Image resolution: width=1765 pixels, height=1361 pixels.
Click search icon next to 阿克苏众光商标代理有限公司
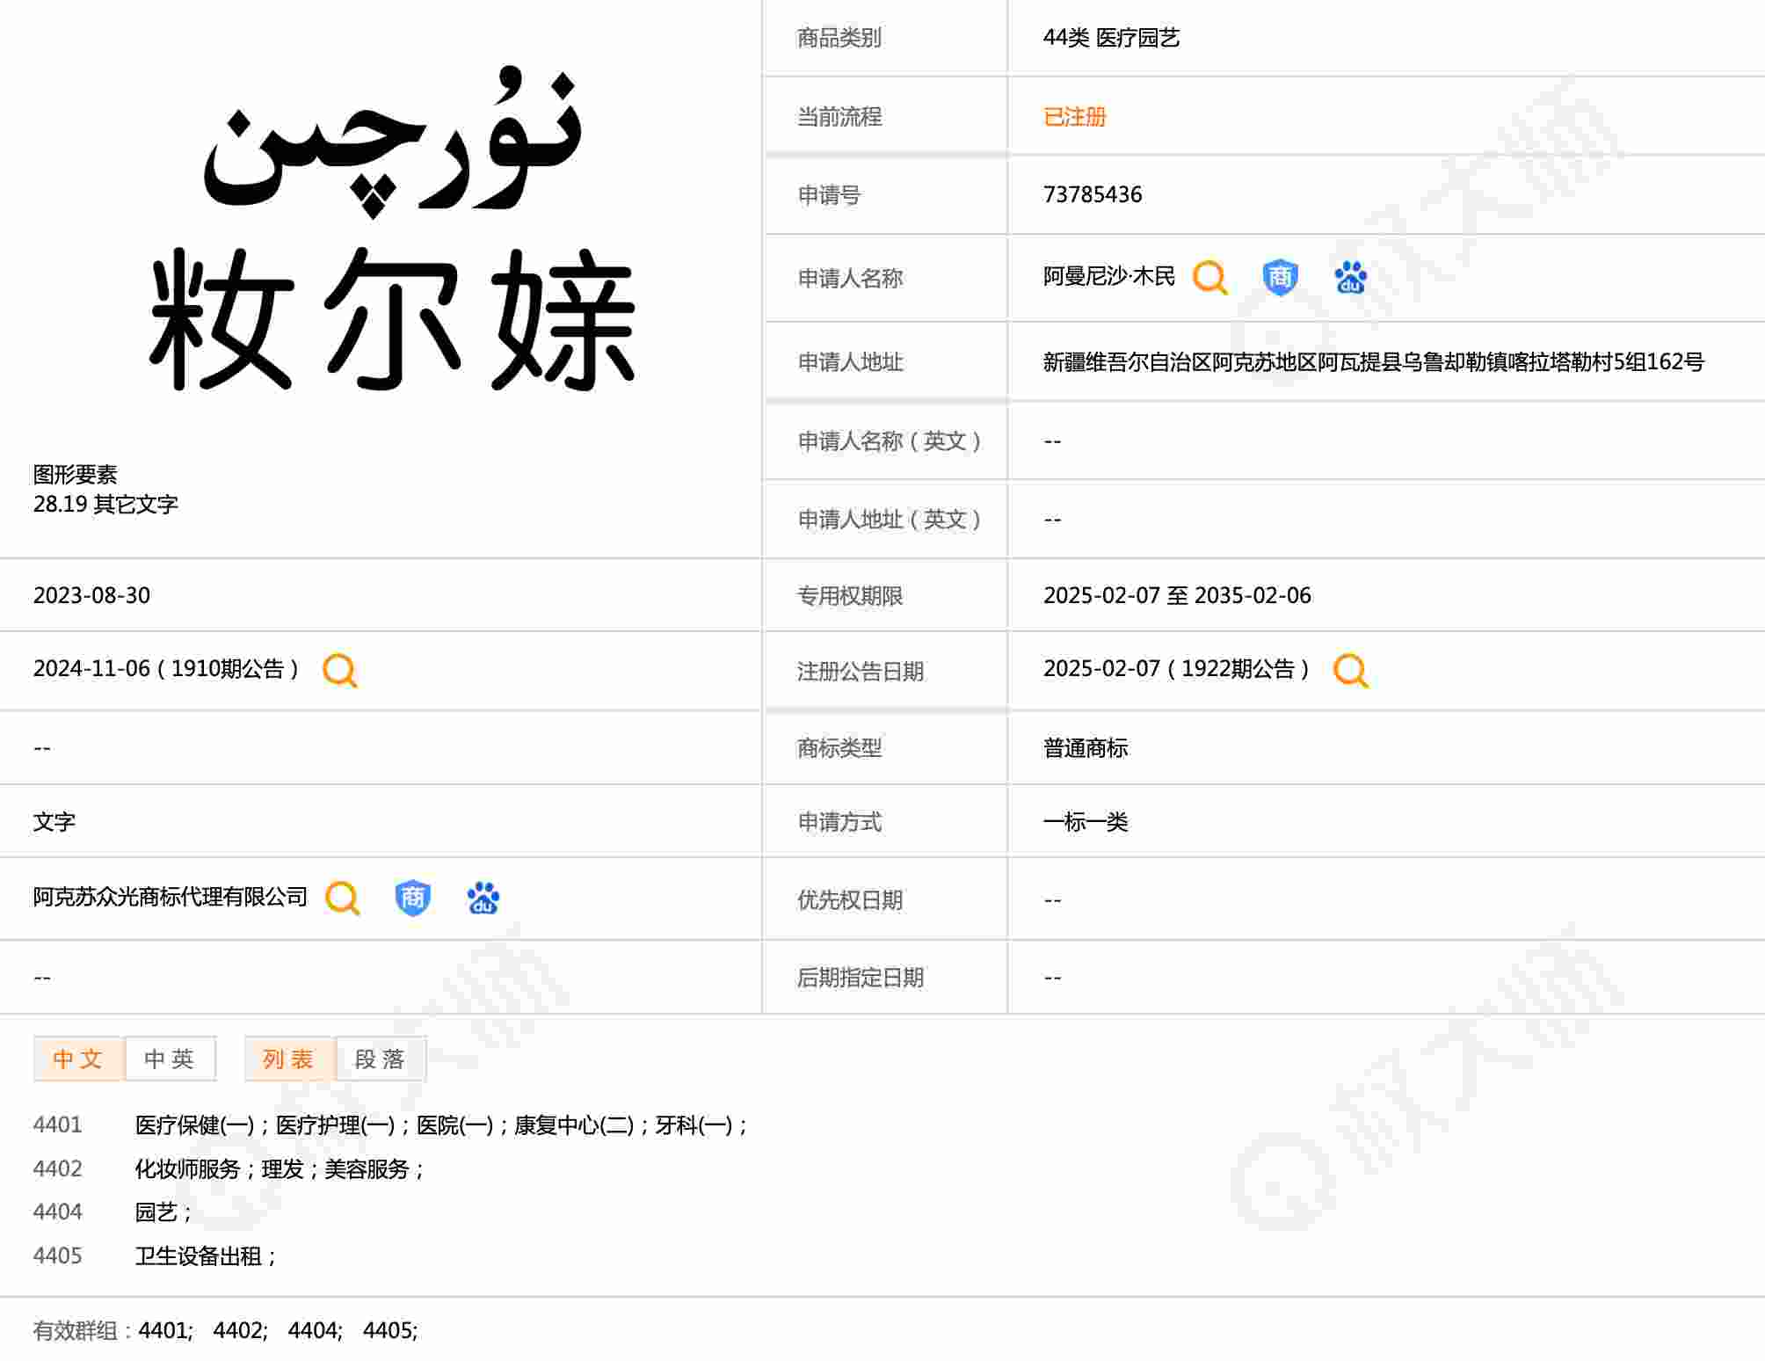(x=342, y=898)
